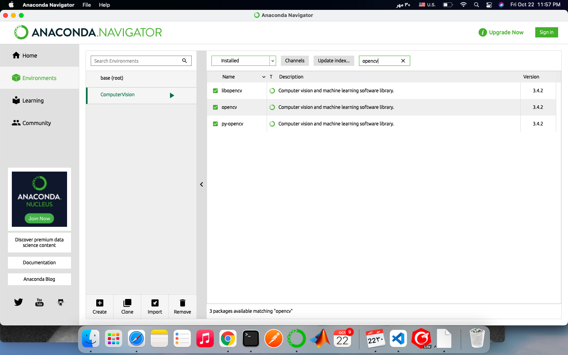Toggle the libopencv package checkbox

(x=215, y=91)
